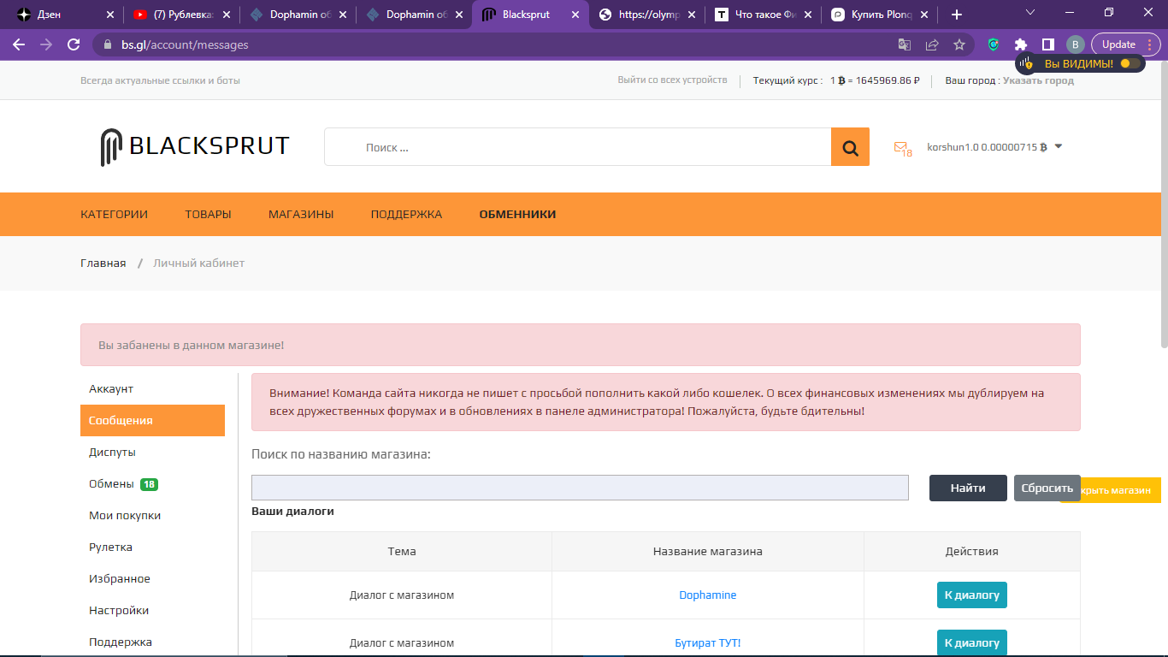
Task: Focus the Поиск site search field
Action: (578, 147)
